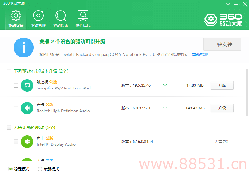Click the 无需更新 status text
The image size is (249, 174).
(222, 142)
